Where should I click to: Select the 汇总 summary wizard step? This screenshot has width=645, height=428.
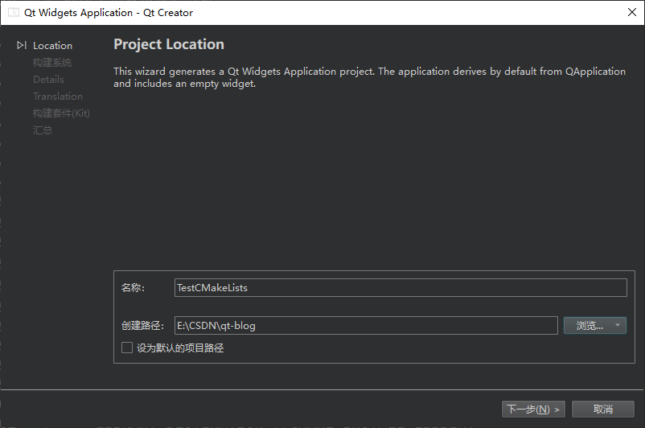tap(43, 130)
